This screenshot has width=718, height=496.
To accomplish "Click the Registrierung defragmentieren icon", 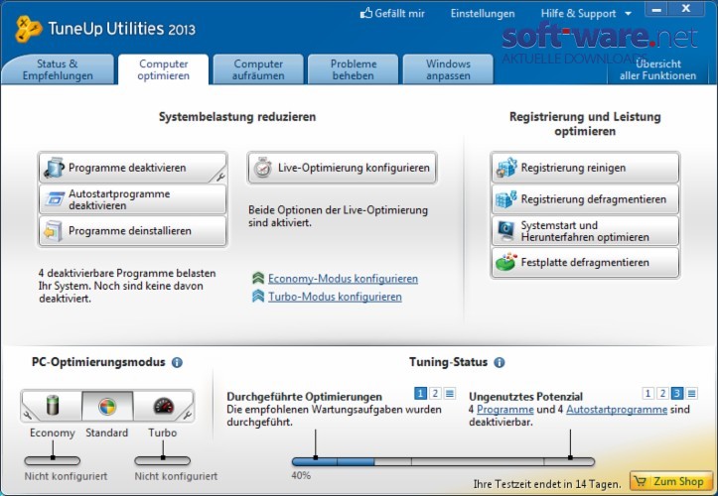I will pyautogui.click(x=506, y=199).
